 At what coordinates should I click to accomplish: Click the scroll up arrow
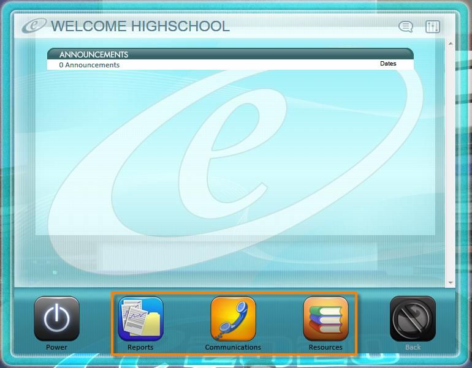pyautogui.click(x=451, y=43)
